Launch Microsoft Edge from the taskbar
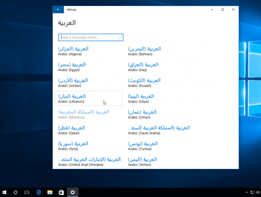The height and width of the screenshot is (197, 261). pos(38,192)
